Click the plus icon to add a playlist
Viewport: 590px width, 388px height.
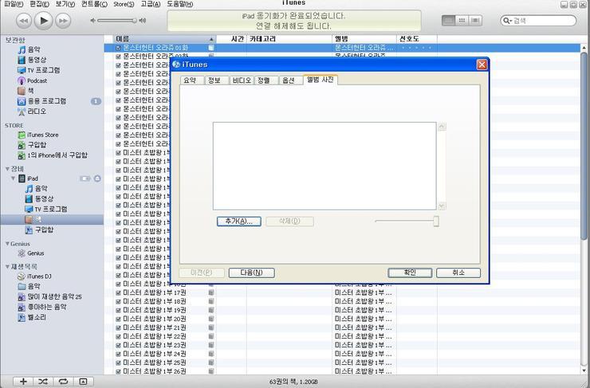(x=23, y=382)
